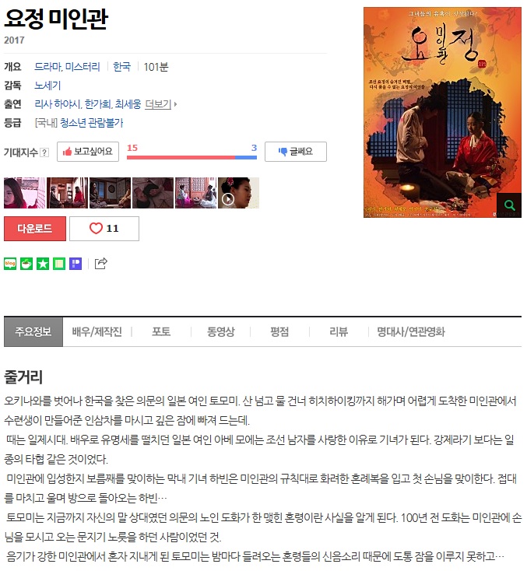Vote thumbs-down 글쎄요
Screen dimensions: 527x571
(296, 152)
